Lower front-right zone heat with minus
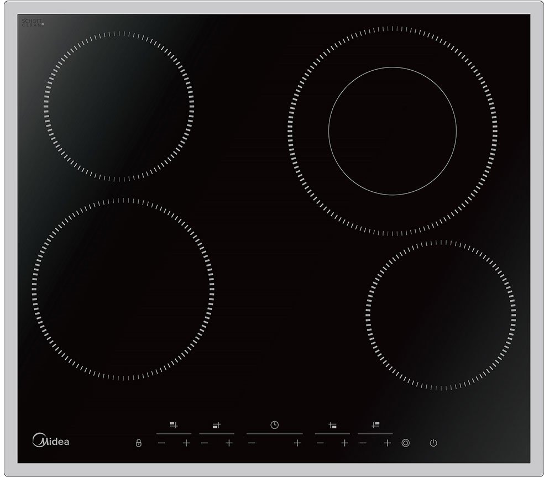This screenshot has width=544, height=477. click(x=320, y=443)
